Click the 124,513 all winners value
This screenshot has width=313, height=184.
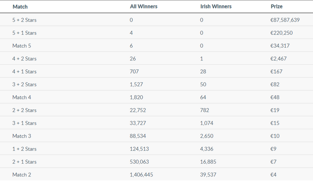pos(139,149)
